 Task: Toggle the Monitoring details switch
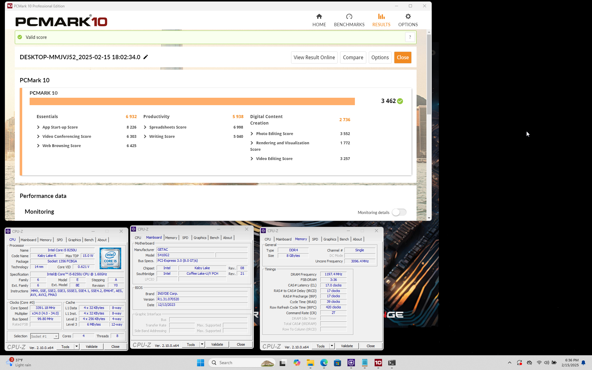[x=399, y=212]
